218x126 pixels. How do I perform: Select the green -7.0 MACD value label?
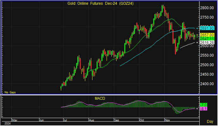pyautogui.click(x=203, y=105)
